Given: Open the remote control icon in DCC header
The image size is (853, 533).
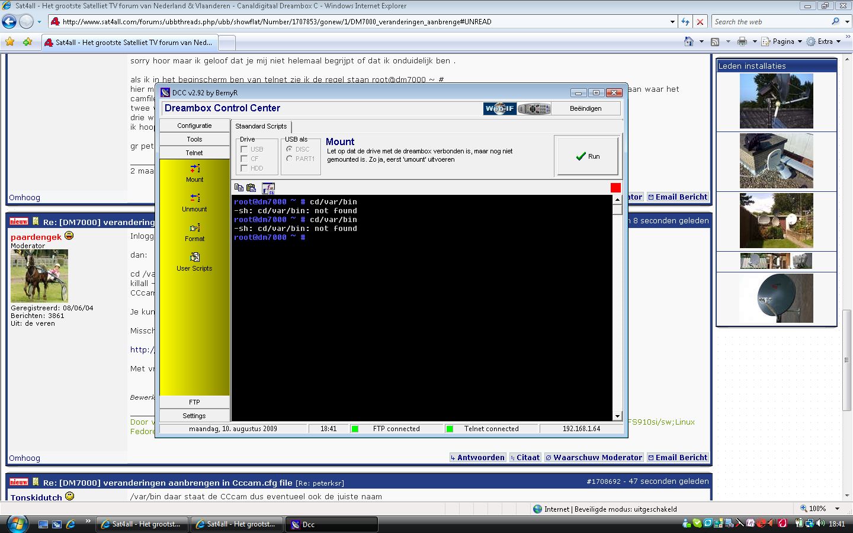Looking at the screenshot, I should pos(534,108).
